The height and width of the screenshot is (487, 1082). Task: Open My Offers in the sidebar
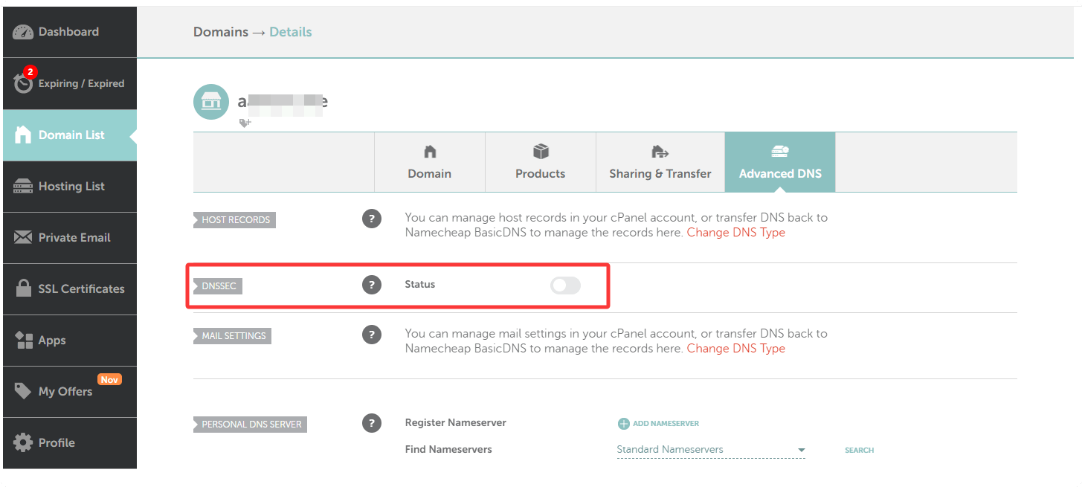pyautogui.click(x=65, y=391)
